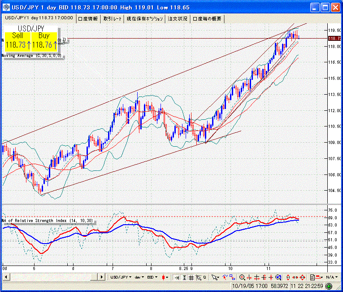
Task: Click the vertical compress arrows icon
Action: click(x=271, y=278)
